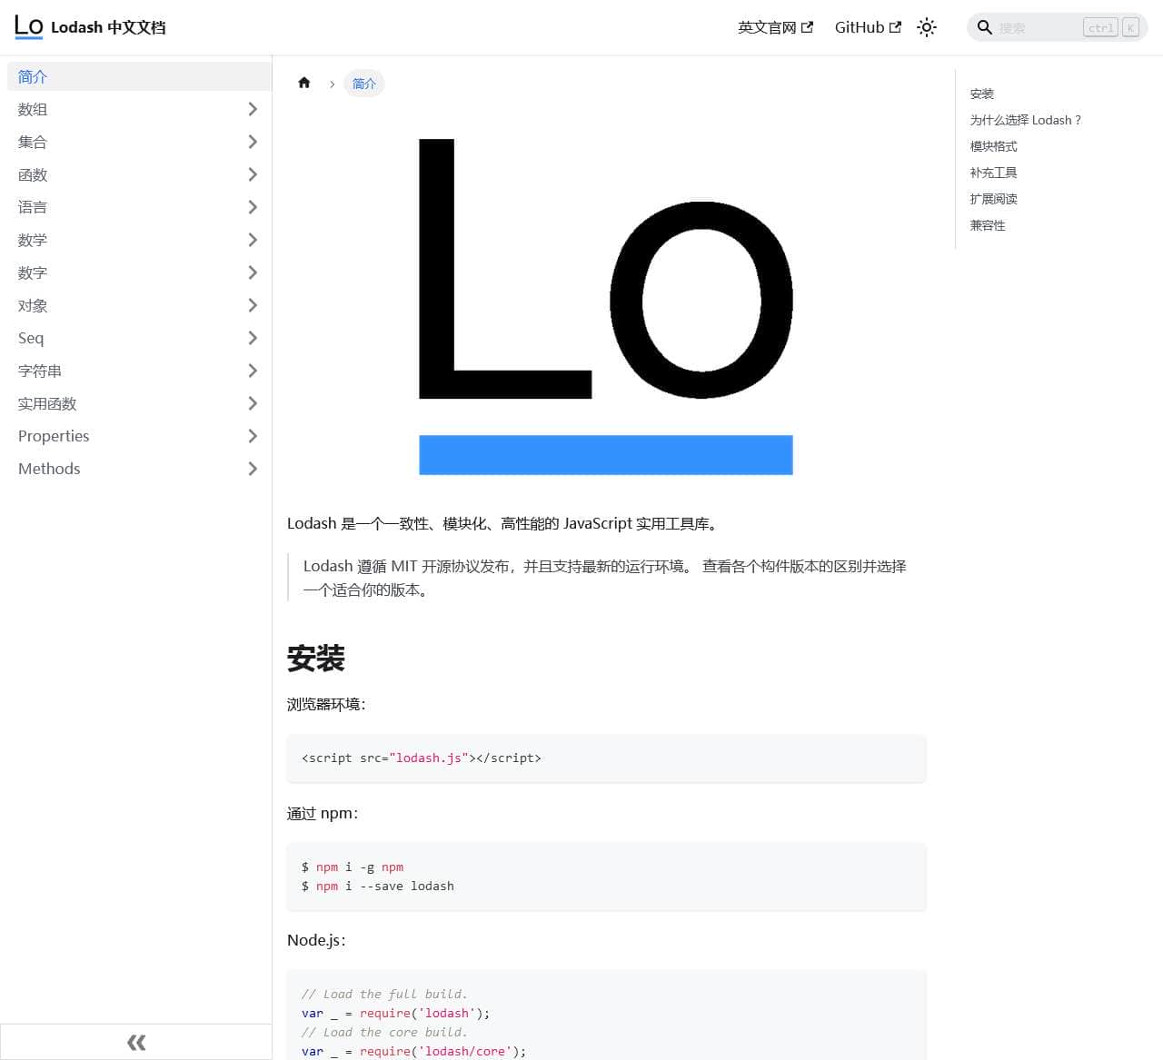Toggle light/dark theme sun icon
This screenshot has width=1163, height=1060.
[x=927, y=27]
